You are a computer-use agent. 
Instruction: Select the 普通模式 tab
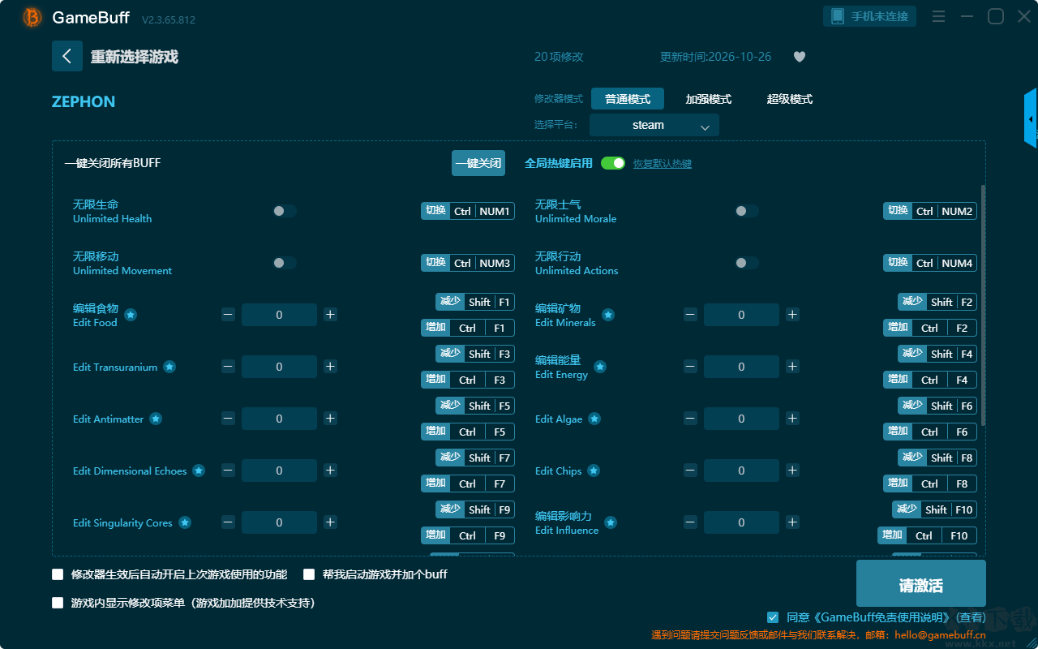coord(628,99)
